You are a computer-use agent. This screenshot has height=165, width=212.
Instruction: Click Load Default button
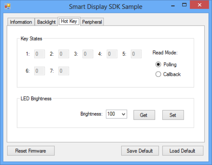point(183,151)
